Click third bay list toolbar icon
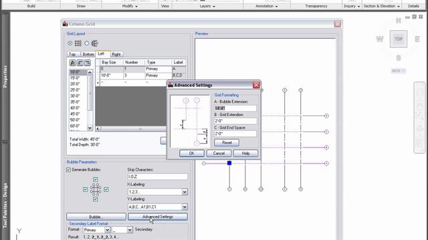The height and width of the screenshot is (240, 428). (x=88, y=63)
